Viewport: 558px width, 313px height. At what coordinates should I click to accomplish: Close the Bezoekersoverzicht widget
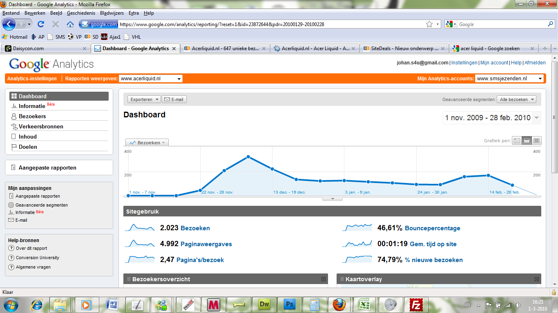pos(324,279)
